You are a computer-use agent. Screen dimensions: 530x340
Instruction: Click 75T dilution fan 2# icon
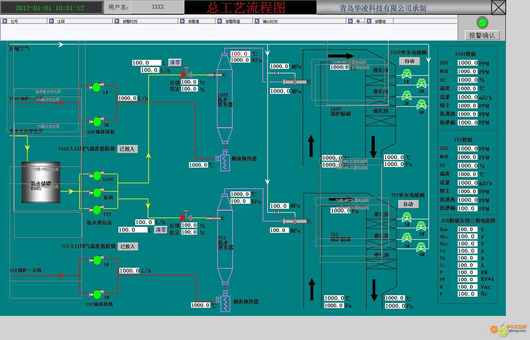point(97,294)
